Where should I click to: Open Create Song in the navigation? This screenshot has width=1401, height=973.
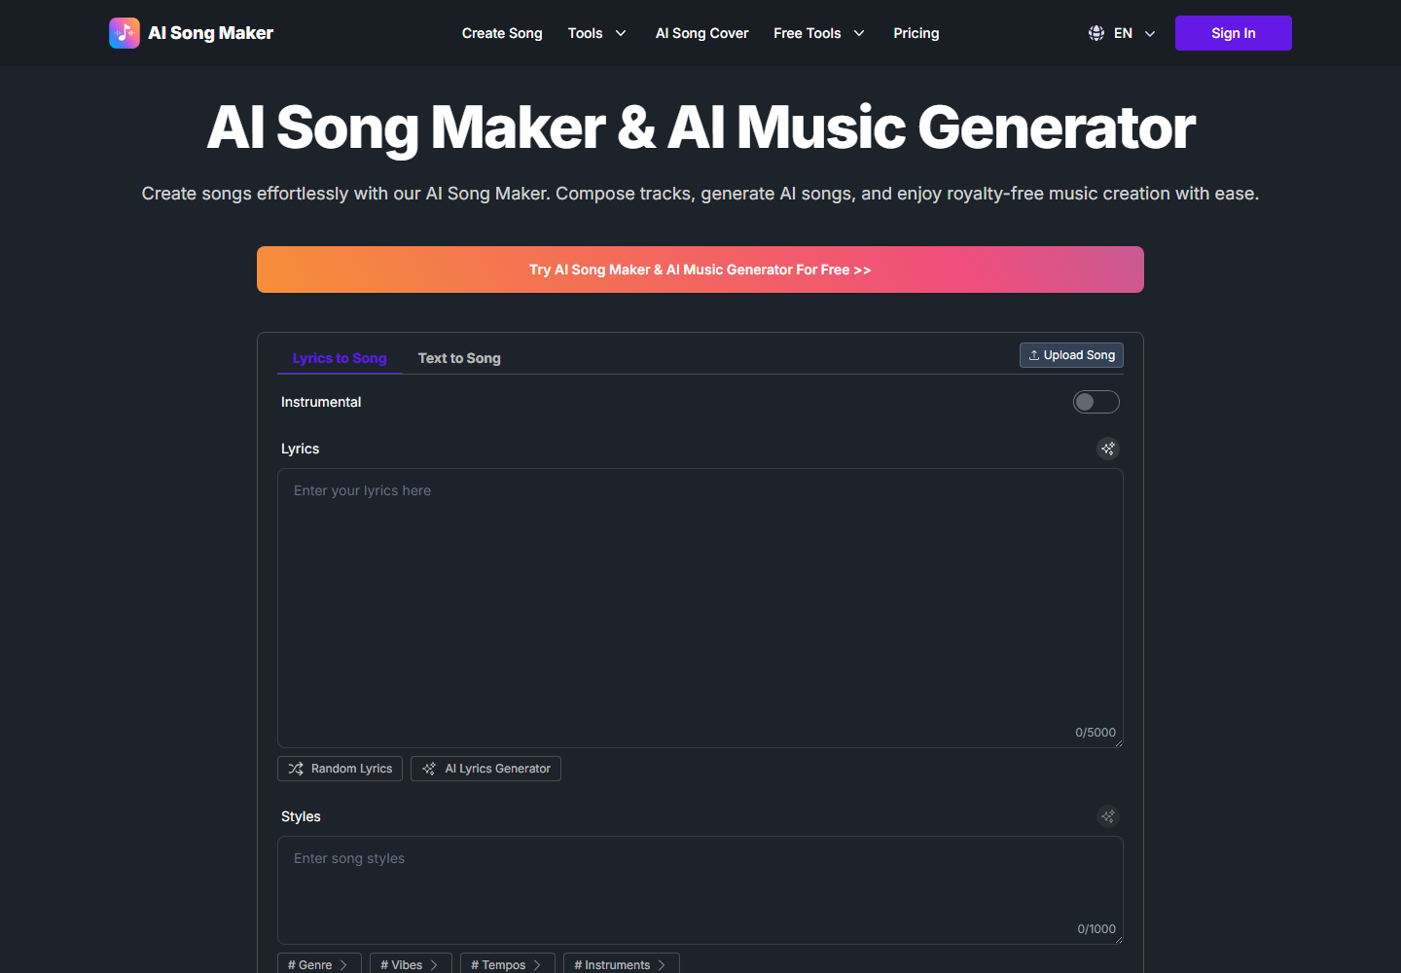[502, 33]
